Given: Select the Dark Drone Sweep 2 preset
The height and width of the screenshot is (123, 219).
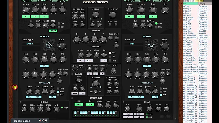Looking at the screenshot, I should point(190,38).
